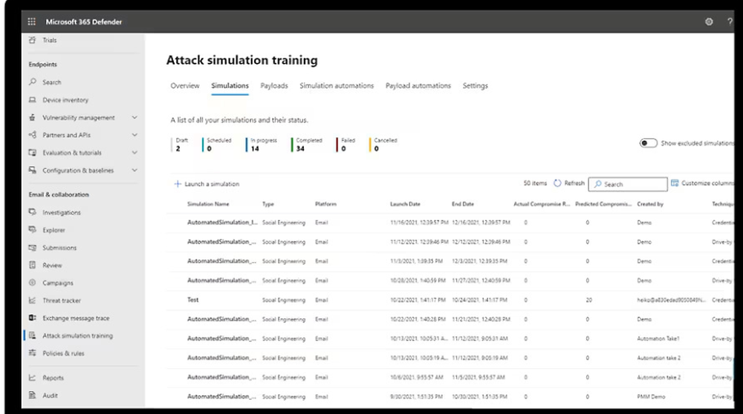The image size is (743, 414).
Task: Sort by Created by column header
Action: pyautogui.click(x=650, y=204)
